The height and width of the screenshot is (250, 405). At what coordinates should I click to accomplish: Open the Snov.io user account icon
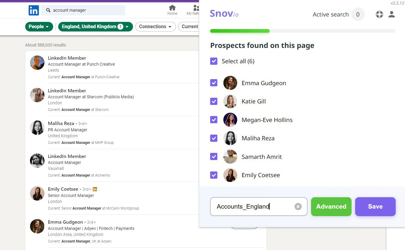click(391, 14)
